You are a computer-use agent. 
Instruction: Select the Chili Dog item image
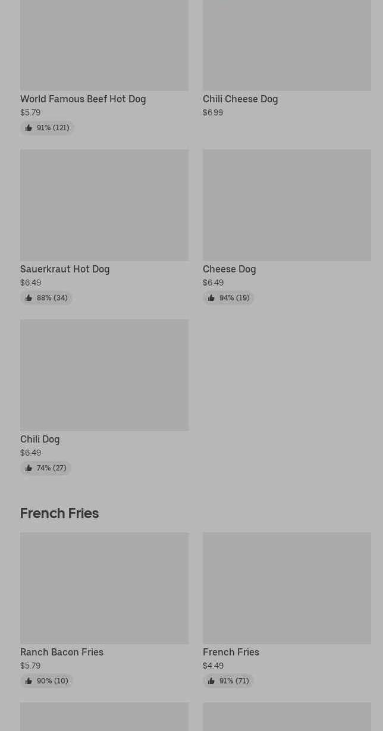pos(104,375)
